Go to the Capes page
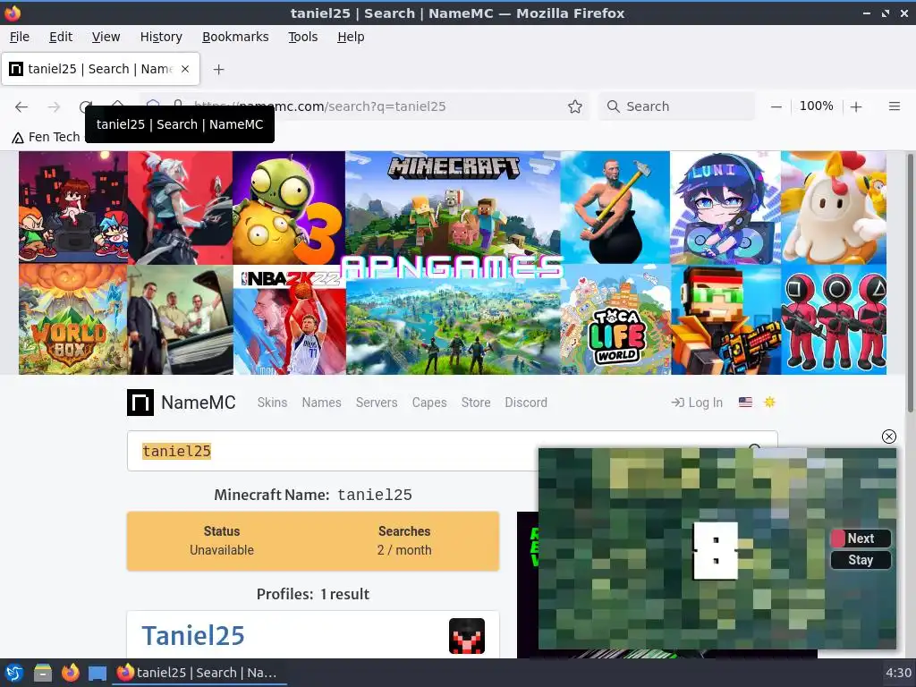916x687 pixels. (429, 403)
